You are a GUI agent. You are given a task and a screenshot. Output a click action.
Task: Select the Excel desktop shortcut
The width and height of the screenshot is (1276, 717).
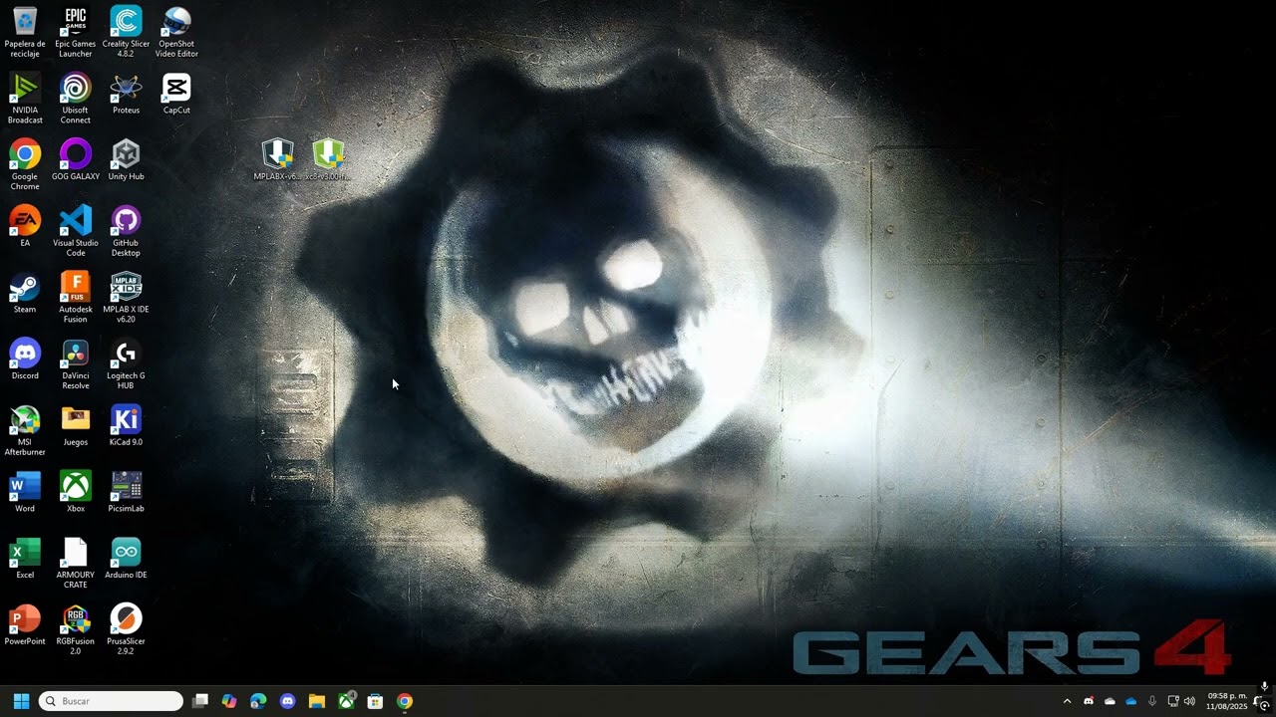(25, 559)
